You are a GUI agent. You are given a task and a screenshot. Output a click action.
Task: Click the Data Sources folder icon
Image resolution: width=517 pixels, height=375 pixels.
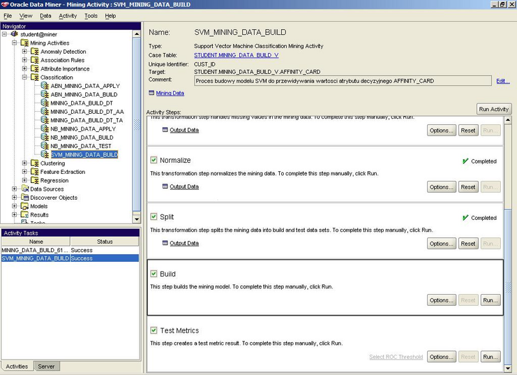25,189
